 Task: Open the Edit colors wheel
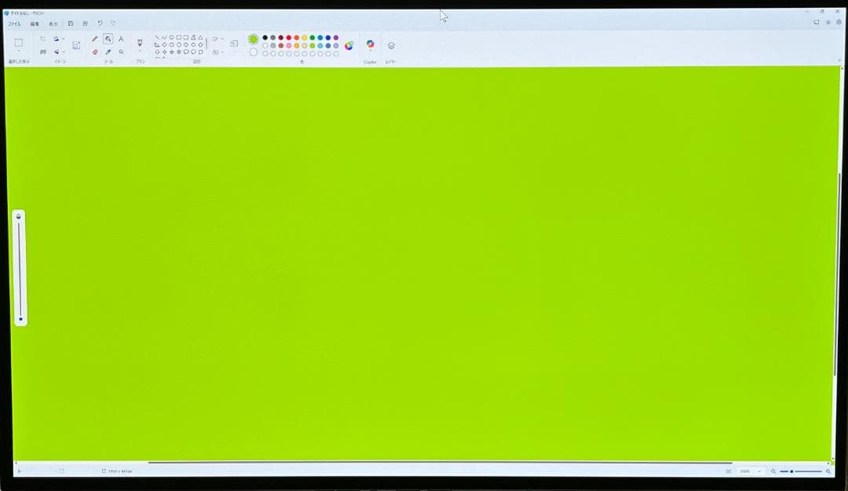pos(349,46)
